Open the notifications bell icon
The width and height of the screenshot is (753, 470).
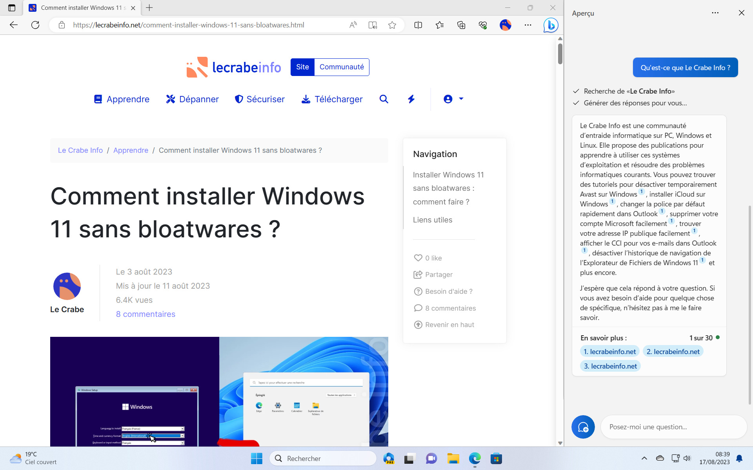click(739, 458)
